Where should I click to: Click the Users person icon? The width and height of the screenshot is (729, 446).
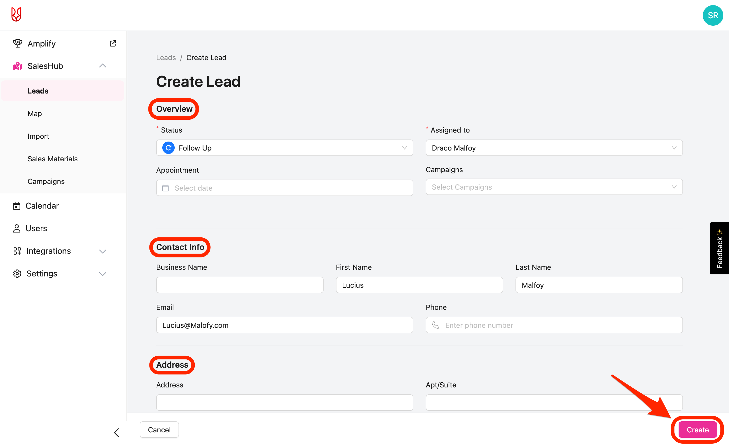click(x=17, y=228)
